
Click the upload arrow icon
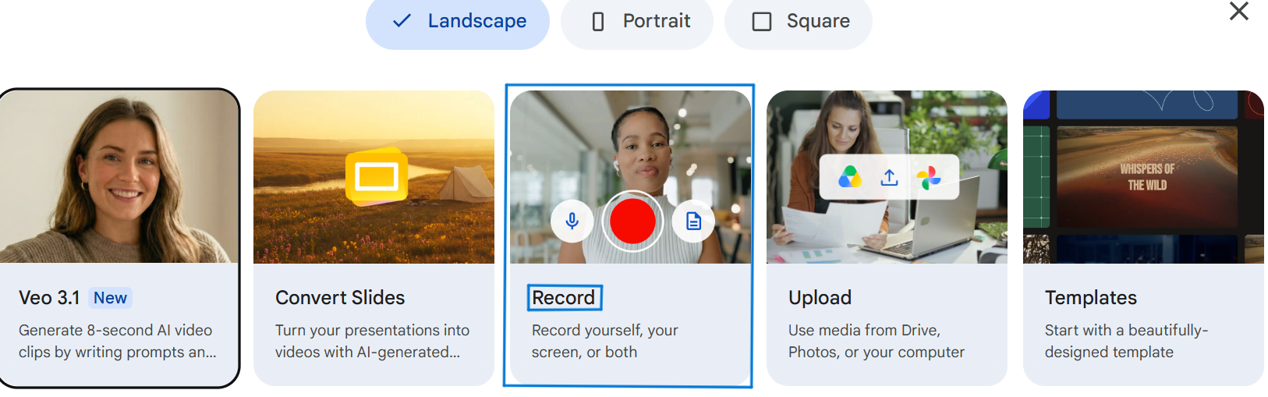click(889, 178)
